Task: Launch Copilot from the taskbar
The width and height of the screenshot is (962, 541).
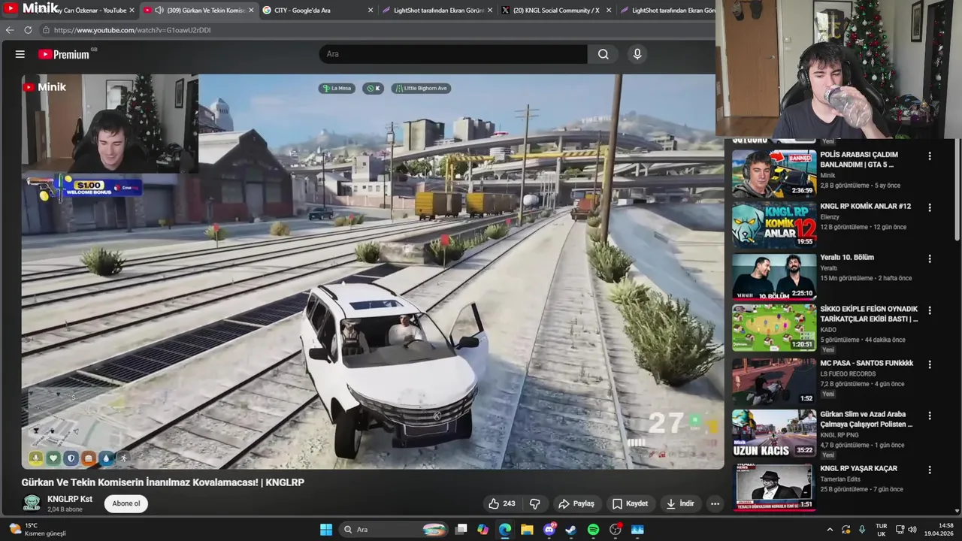Action: tap(483, 530)
